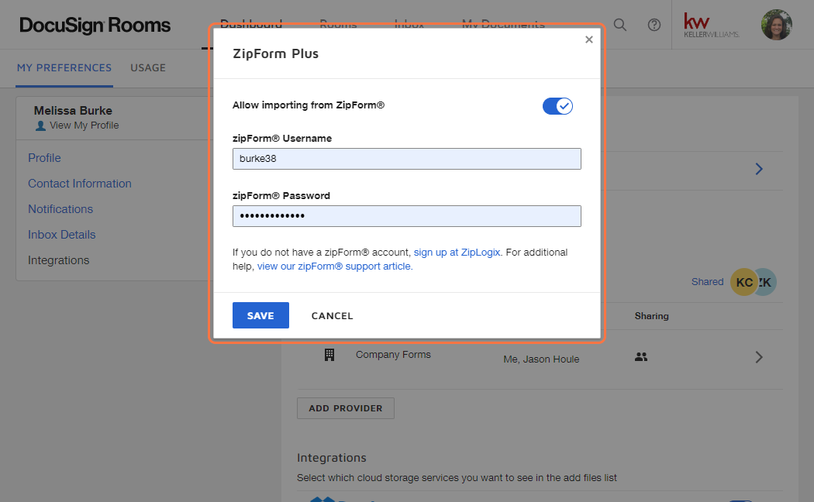Click the Keller Williams logo
Screen dimensions: 814x502
[711, 25]
